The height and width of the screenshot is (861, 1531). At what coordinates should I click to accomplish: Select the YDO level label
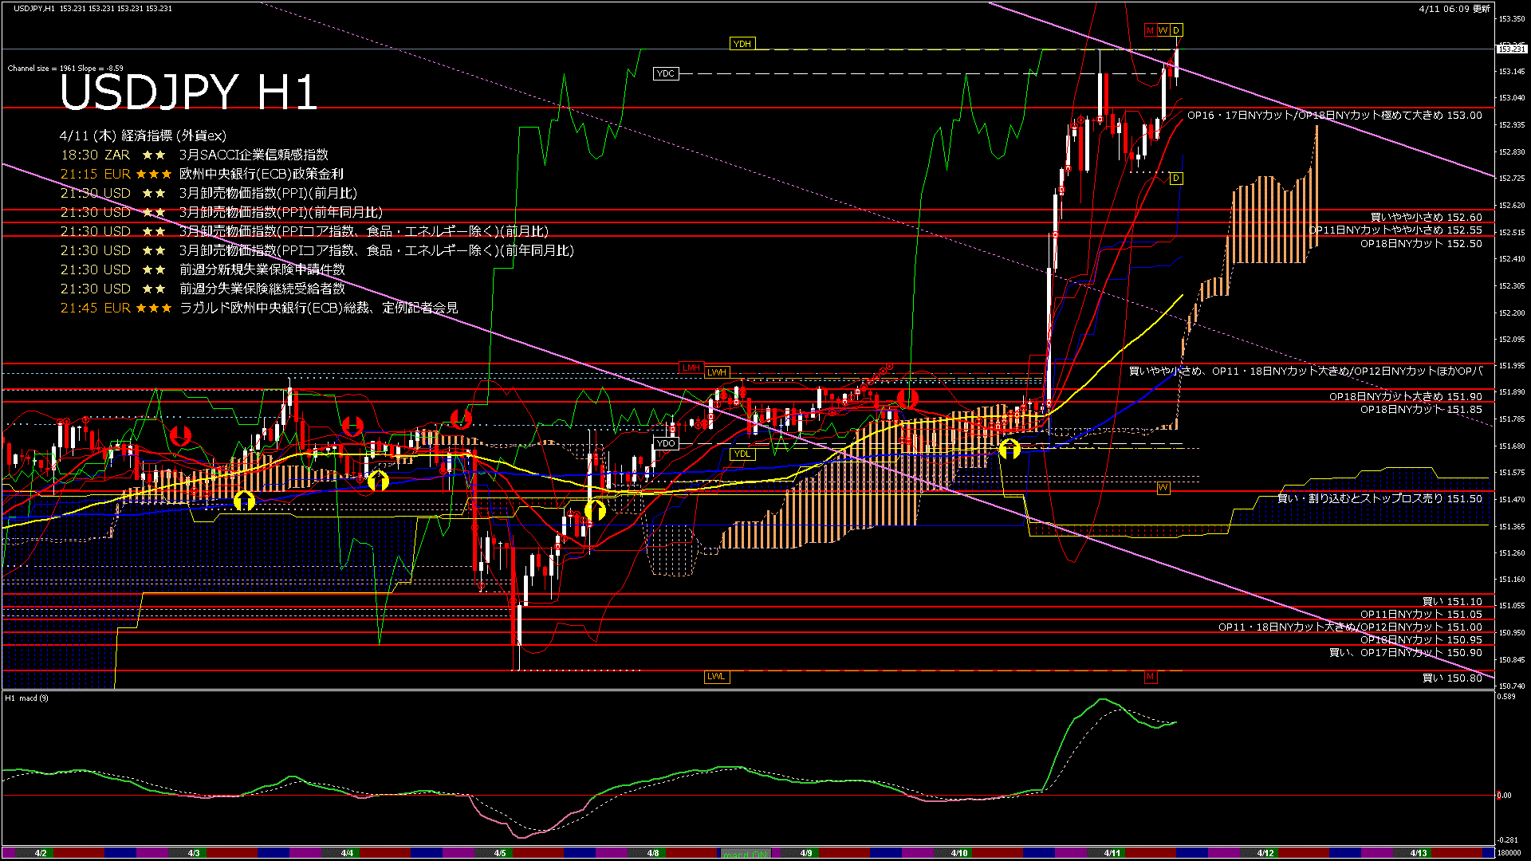pyautogui.click(x=665, y=443)
